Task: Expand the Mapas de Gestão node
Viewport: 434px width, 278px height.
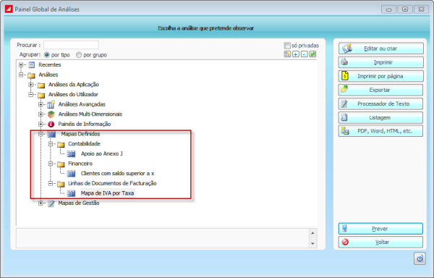Action: (x=41, y=203)
